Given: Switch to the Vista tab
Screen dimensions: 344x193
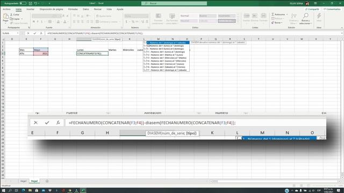Looking at the screenshot, I should click(x=109, y=9).
